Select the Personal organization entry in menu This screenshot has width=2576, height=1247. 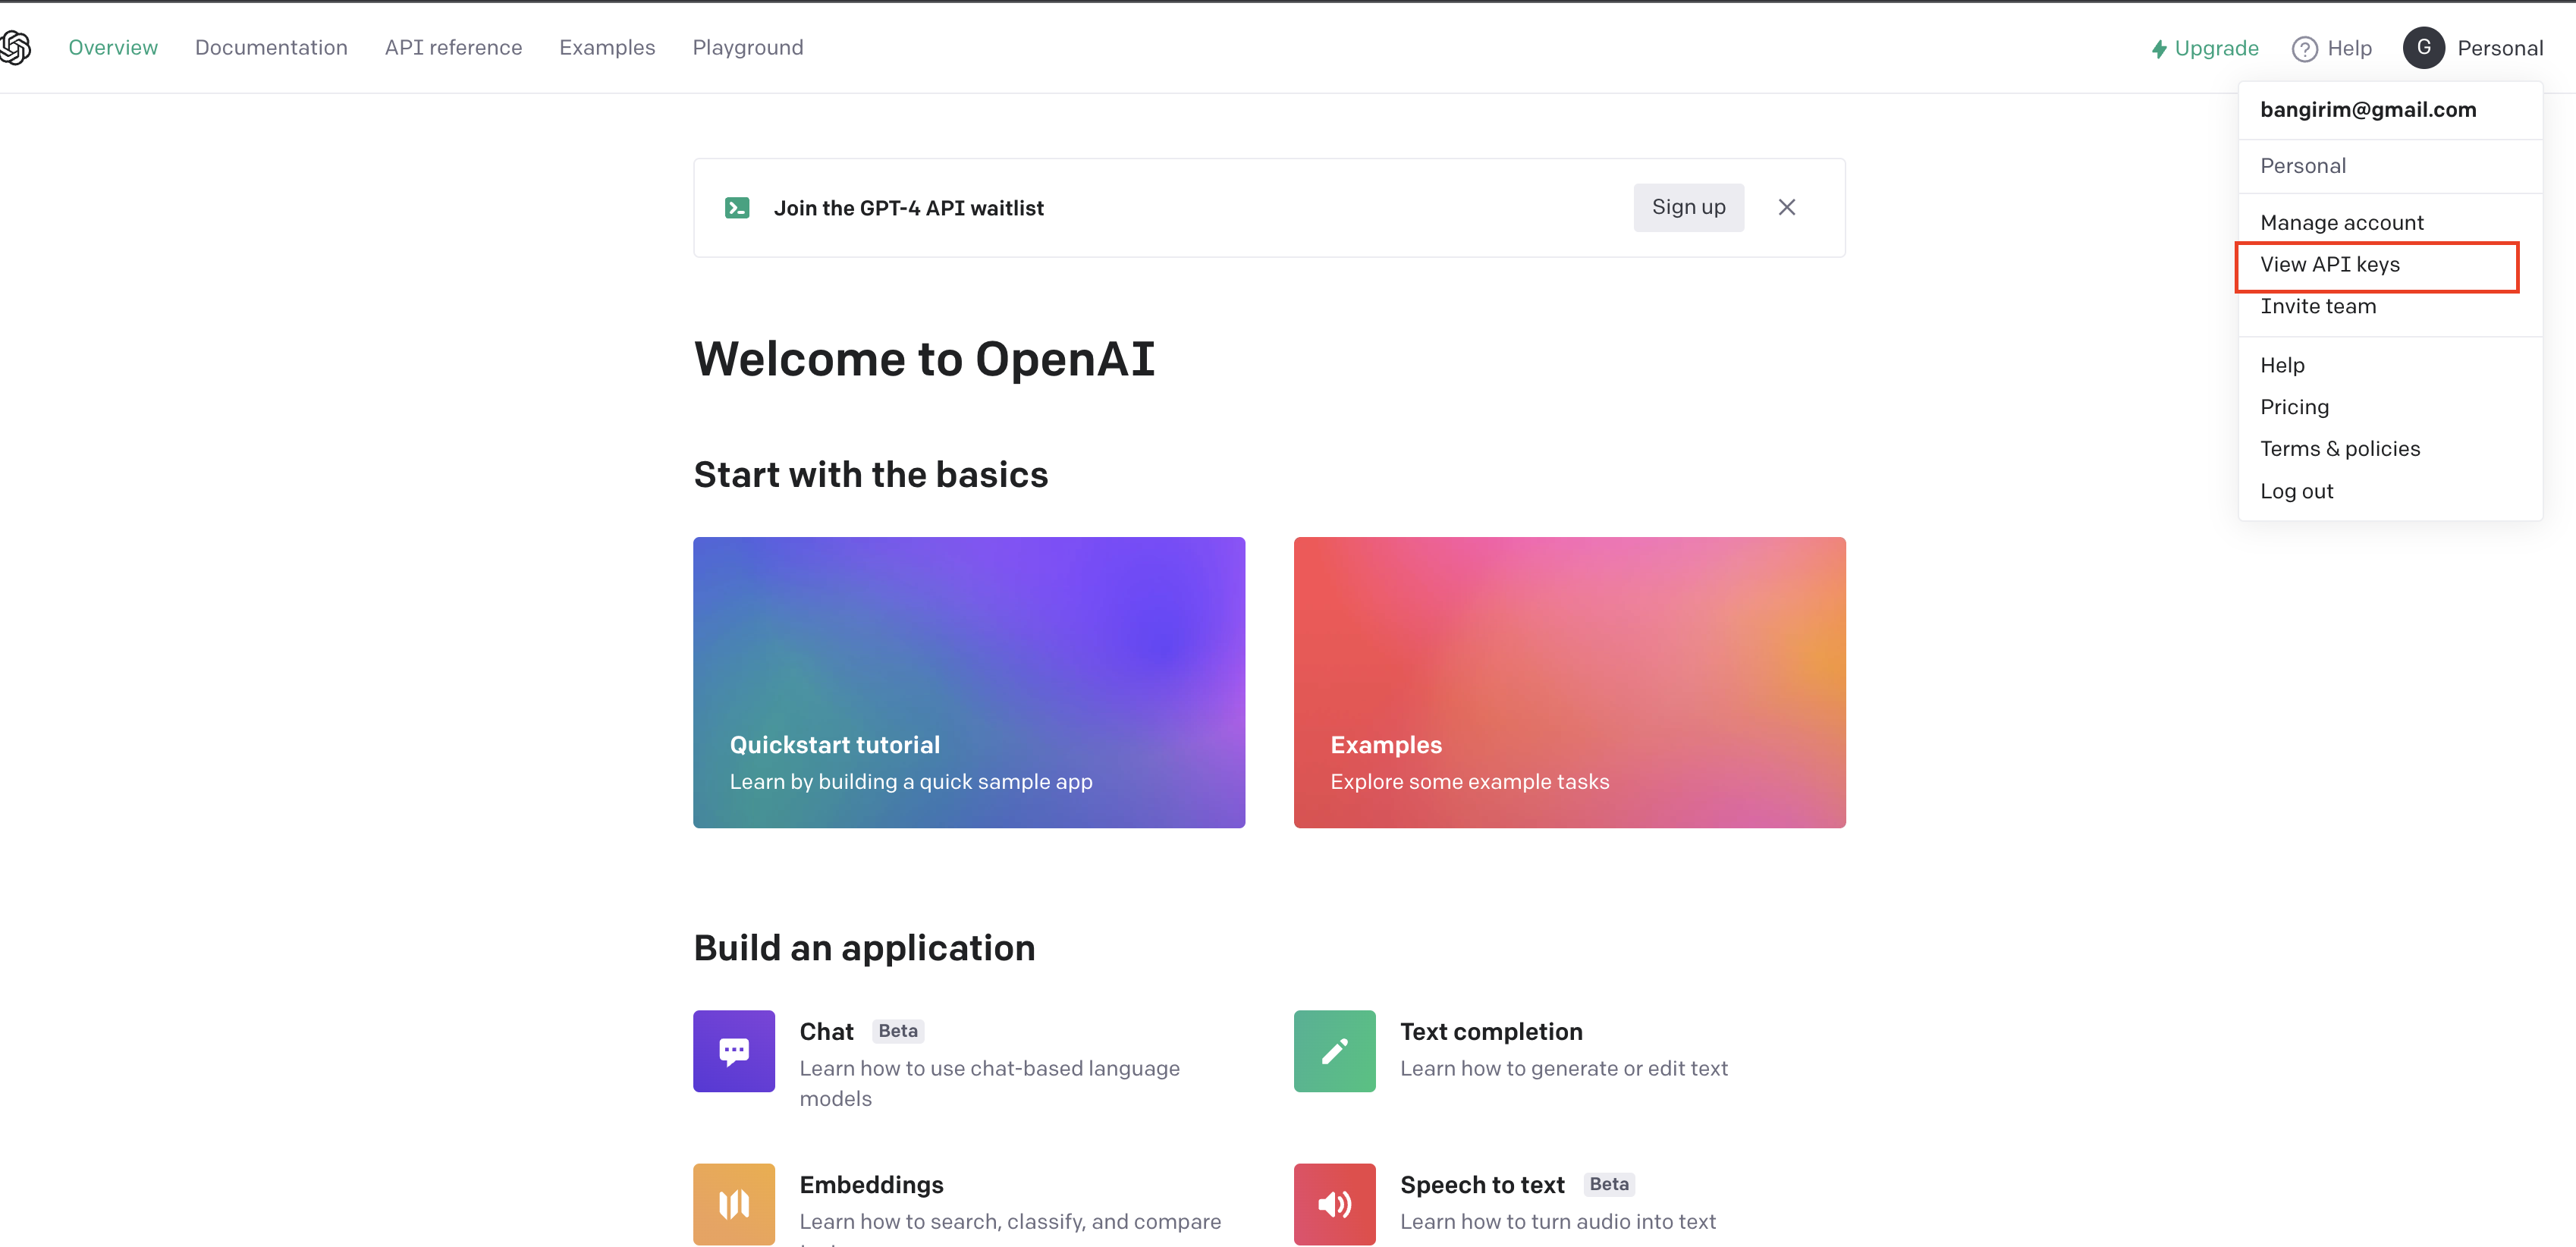pyautogui.click(x=2302, y=166)
